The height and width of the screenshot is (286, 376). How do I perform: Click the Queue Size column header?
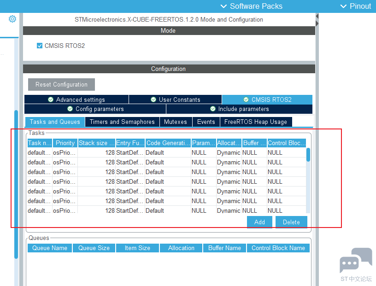(94, 248)
